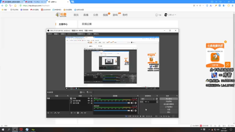This screenshot has width=235, height=132.
Task: Click orange play icon beside Douyu ad
Action: coord(227,65)
